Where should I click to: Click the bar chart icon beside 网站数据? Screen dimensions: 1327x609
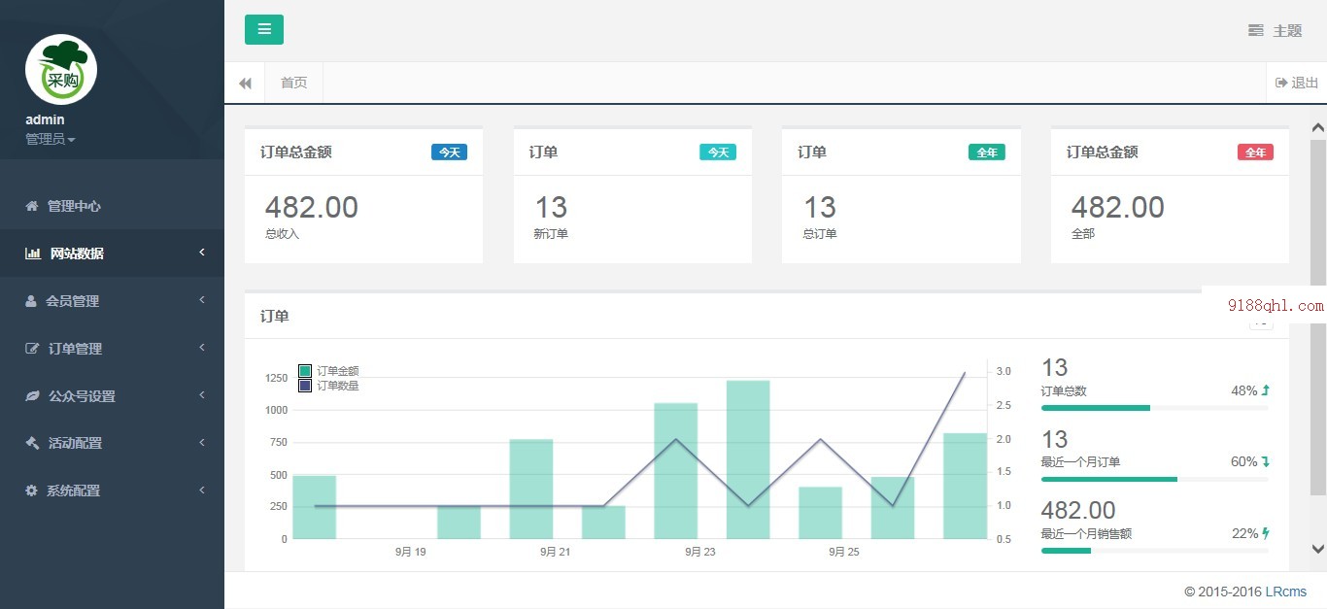(x=33, y=254)
